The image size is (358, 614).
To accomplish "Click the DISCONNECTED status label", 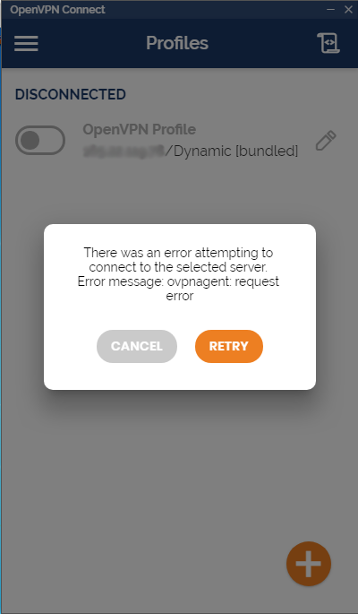I will (71, 94).
